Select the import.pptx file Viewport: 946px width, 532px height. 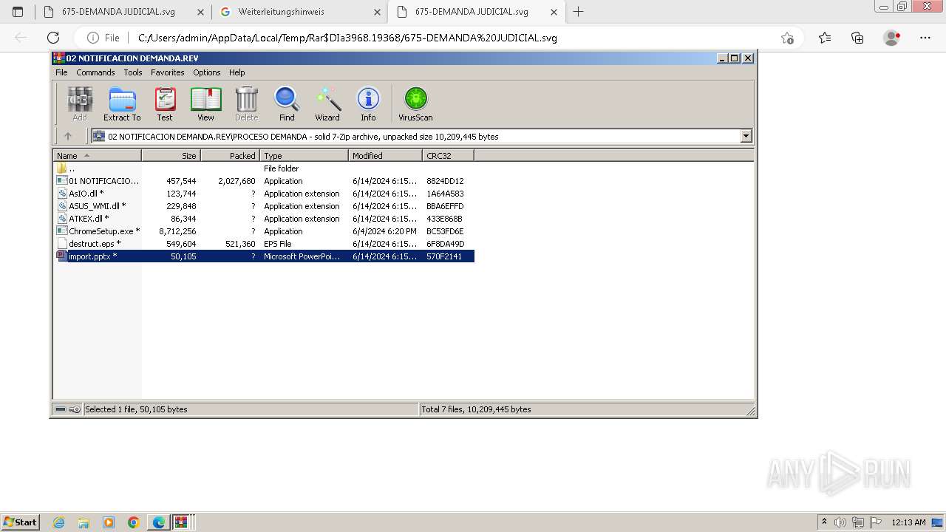(x=264, y=256)
